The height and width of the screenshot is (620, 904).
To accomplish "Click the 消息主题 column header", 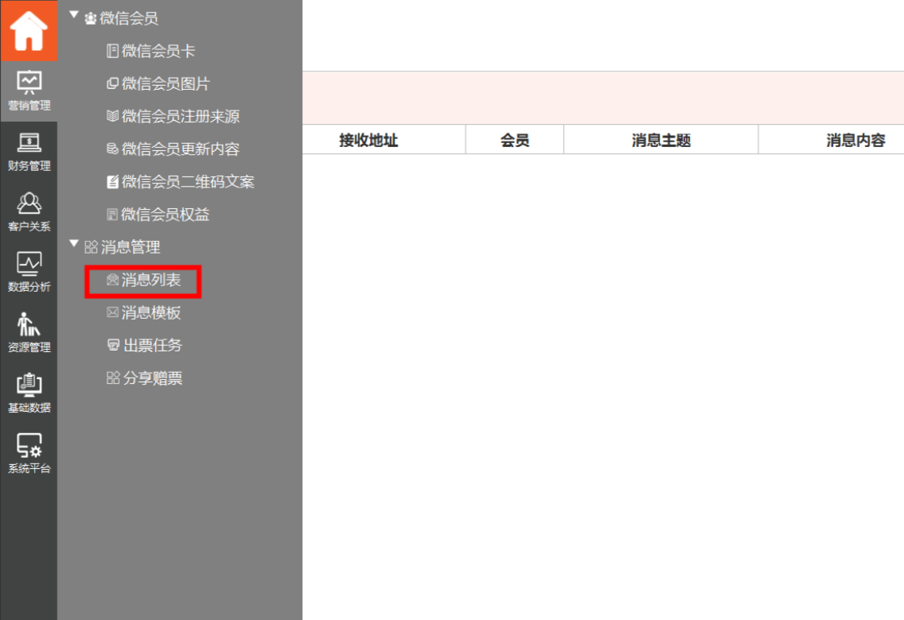I will 660,141.
